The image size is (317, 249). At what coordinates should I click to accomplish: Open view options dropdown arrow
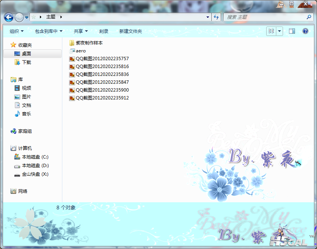(x=280, y=31)
